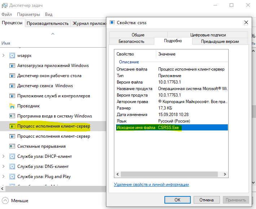256x209 pixels.
Task: Click gear icon of Служба узла: DNS-клиент
Action: (x=12, y=166)
